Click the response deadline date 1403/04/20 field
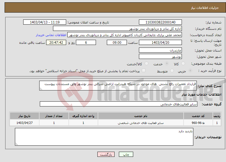The image size is (226, 162). point(160,42)
